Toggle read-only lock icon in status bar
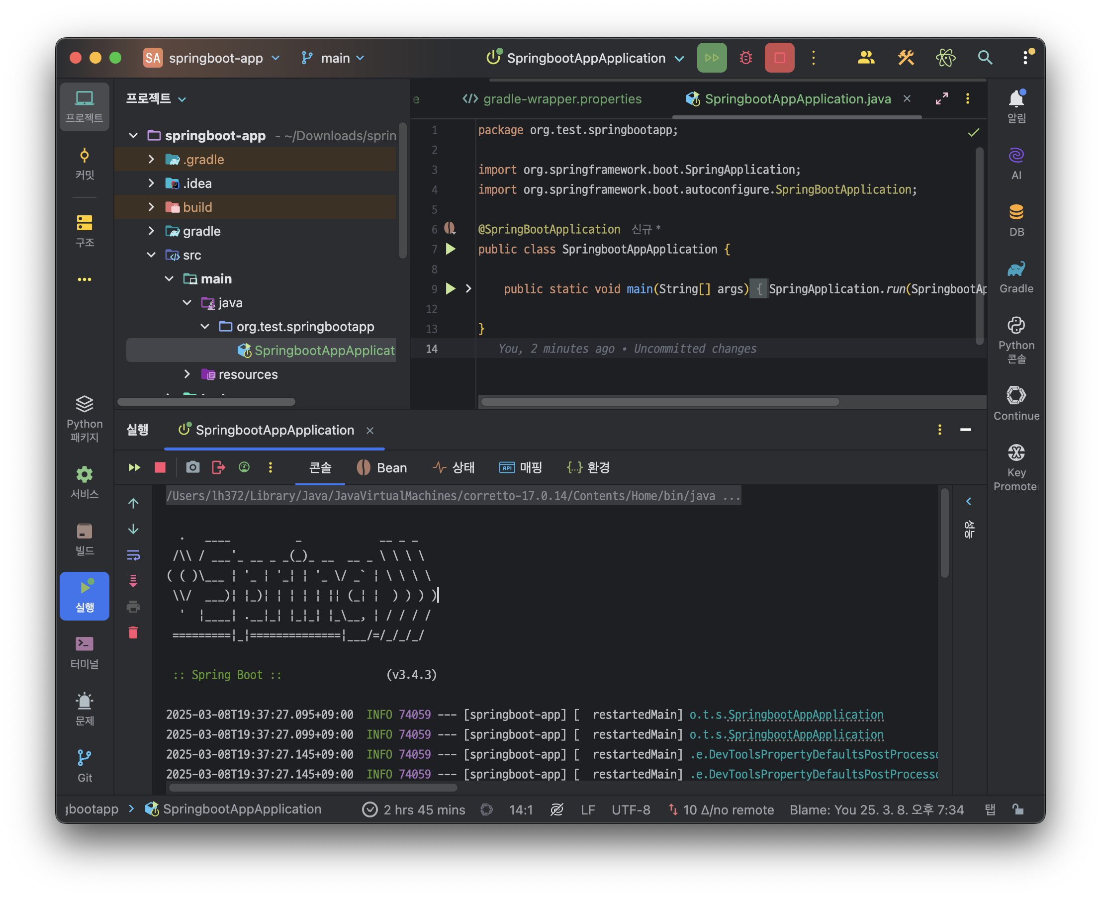Screen dimensions: 1101x897 [x=1017, y=809]
